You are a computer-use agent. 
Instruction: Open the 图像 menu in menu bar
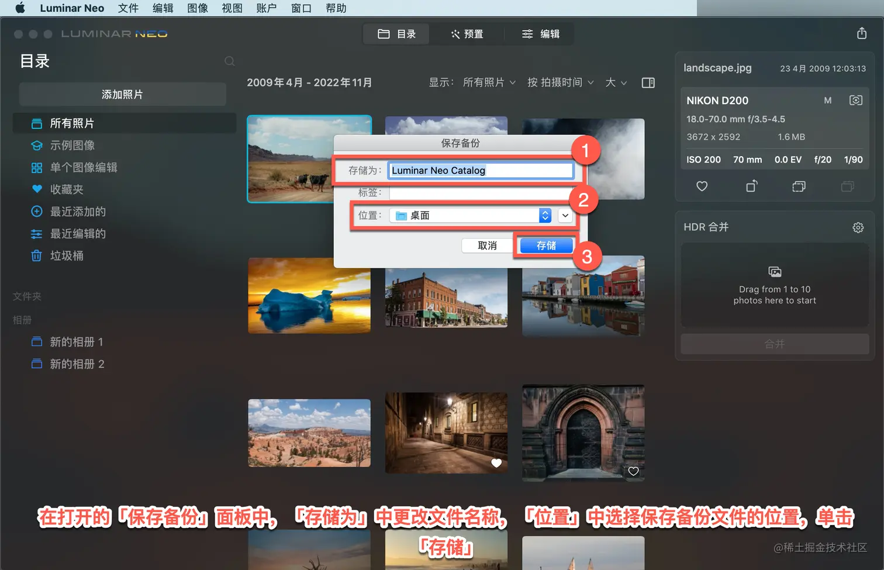point(198,8)
